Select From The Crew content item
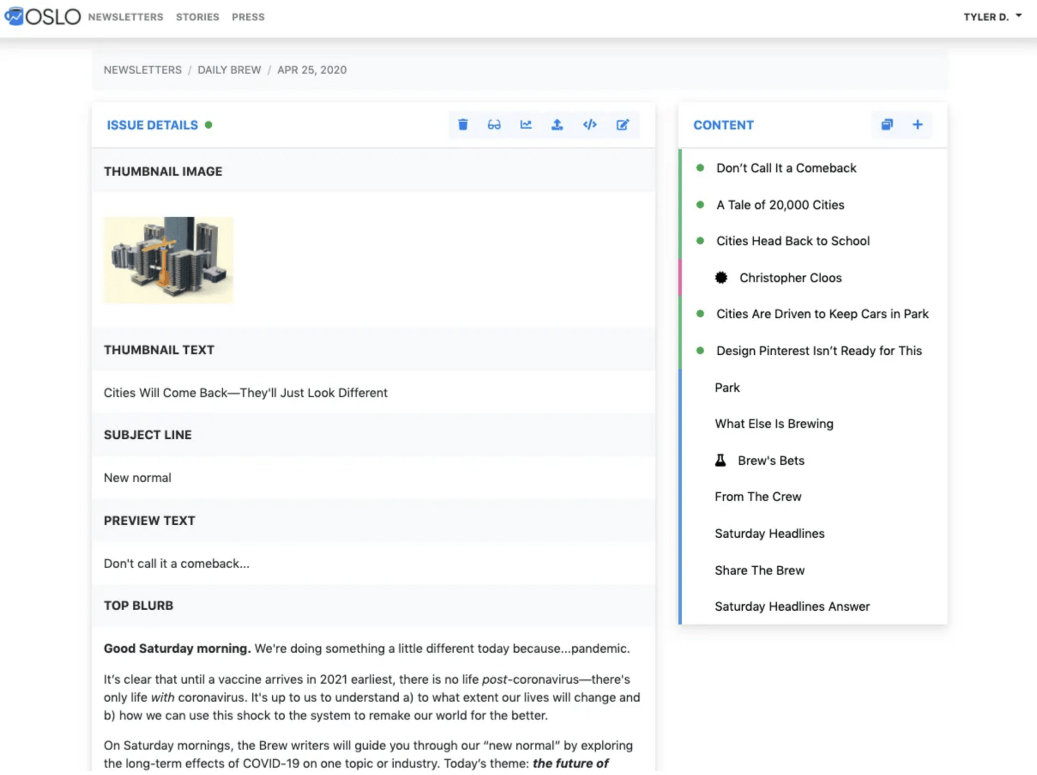 [x=758, y=497]
